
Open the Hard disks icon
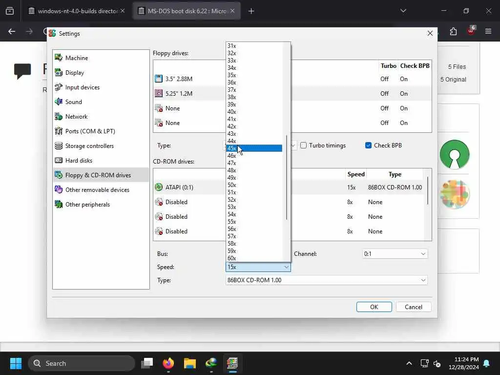pyautogui.click(x=59, y=160)
